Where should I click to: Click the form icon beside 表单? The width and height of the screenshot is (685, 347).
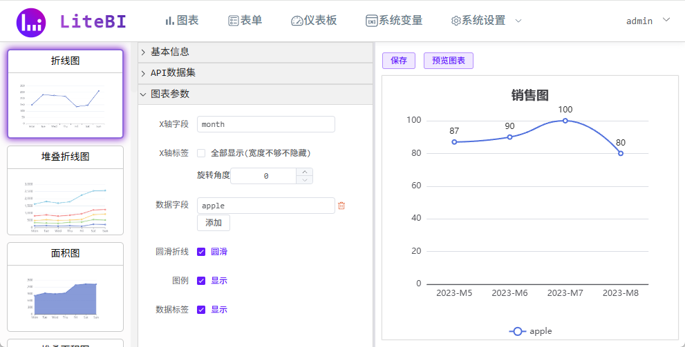point(233,21)
